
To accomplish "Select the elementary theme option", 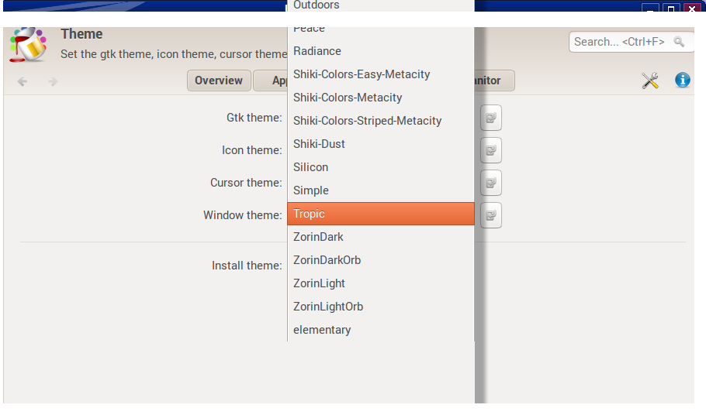I will click(380, 330).
